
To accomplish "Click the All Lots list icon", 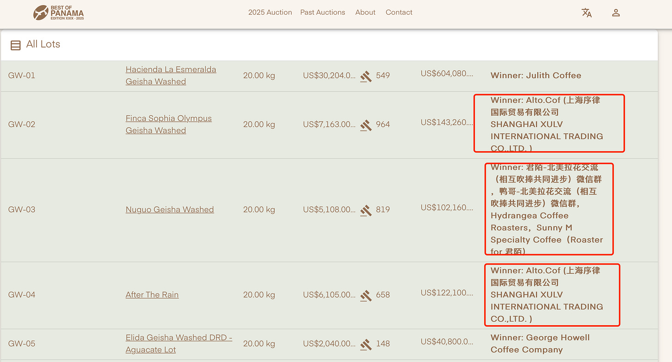I will tap(16, 45).
